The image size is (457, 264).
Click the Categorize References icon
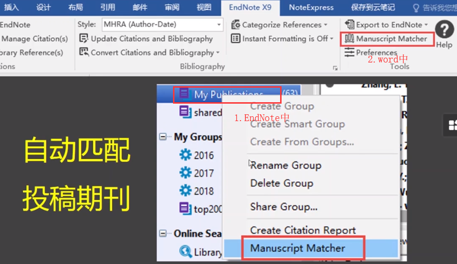point(236,25)
